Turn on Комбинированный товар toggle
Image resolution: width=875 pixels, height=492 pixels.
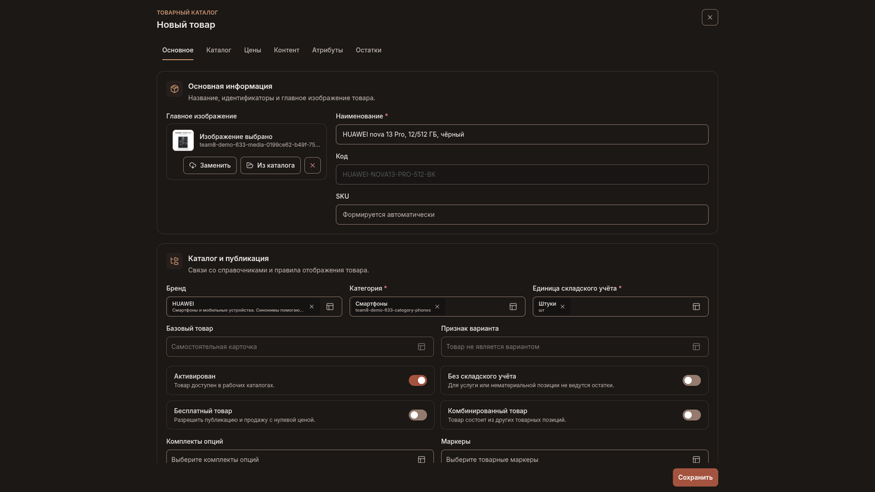point(691,415)
